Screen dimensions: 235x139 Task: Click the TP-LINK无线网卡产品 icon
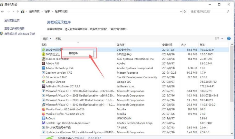[43, 128]
